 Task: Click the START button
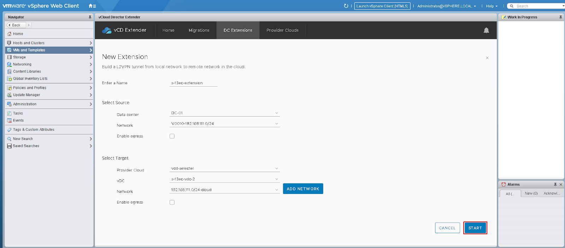(x=475, y=228)
